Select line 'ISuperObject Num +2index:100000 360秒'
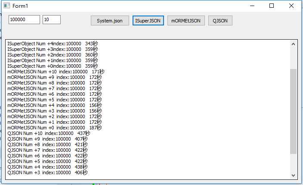Image resolution: width=303 pixels, height=185 pixels. (53, 55)
